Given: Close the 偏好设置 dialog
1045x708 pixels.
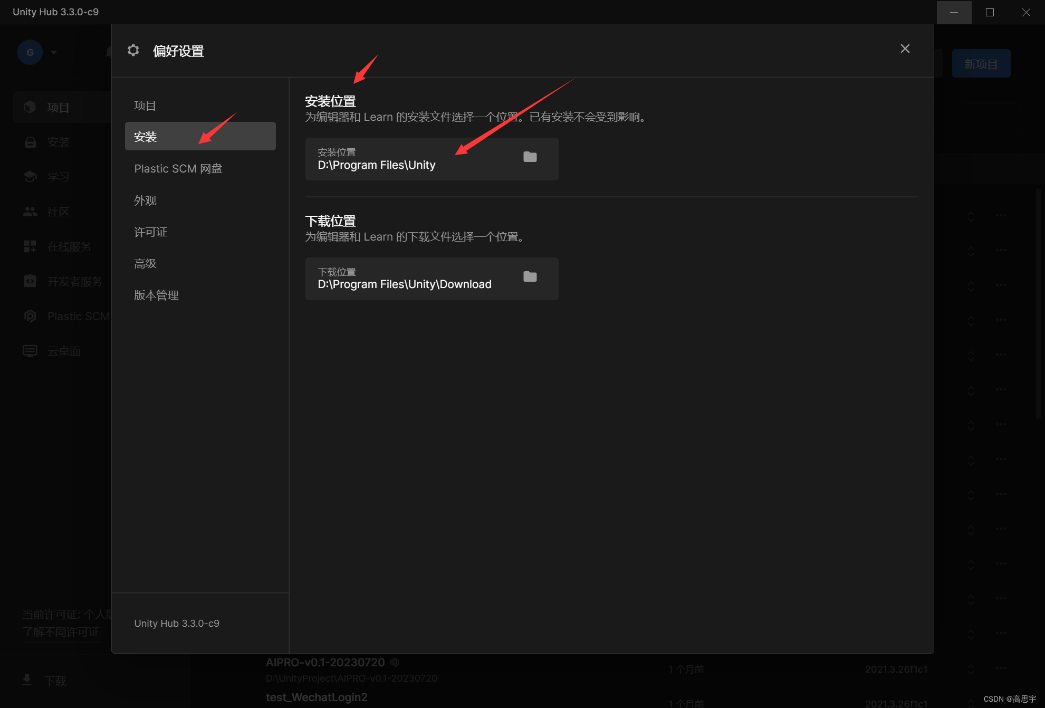Looking at the screenshot, I should pyautogui.click(x=905, y=49).
